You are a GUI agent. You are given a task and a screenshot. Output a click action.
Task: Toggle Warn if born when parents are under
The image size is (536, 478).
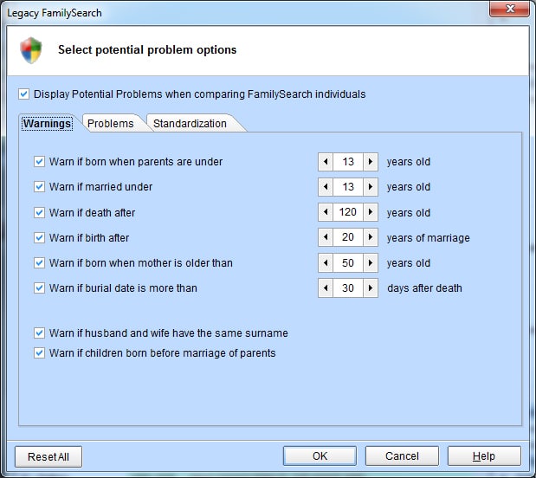point(39,161)
